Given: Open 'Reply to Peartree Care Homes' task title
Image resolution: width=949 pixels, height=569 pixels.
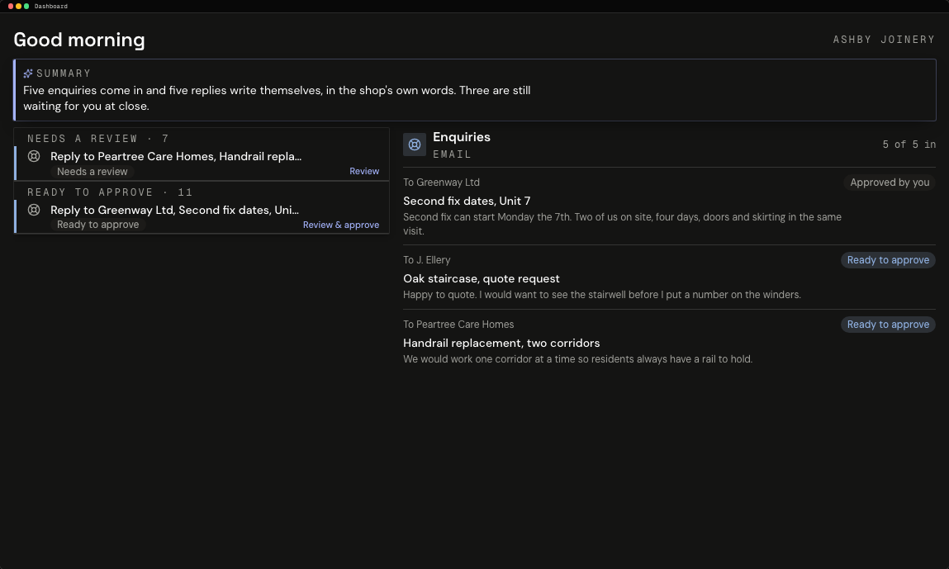Looking at the screenshot, I should pos(176,156).
